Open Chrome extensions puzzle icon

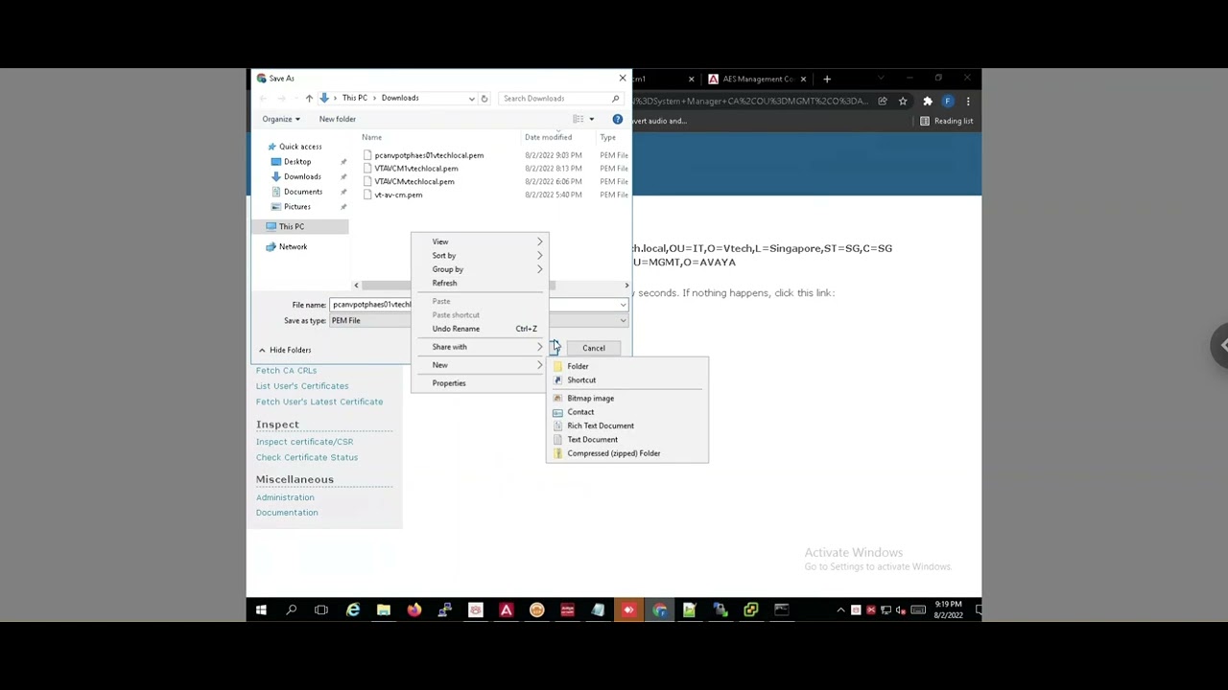click(928, 101)
